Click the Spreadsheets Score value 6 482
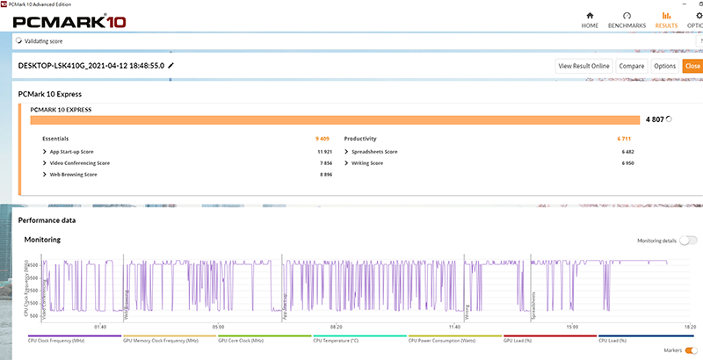Screen dimensions: 703x360 (x=627, y=152)
